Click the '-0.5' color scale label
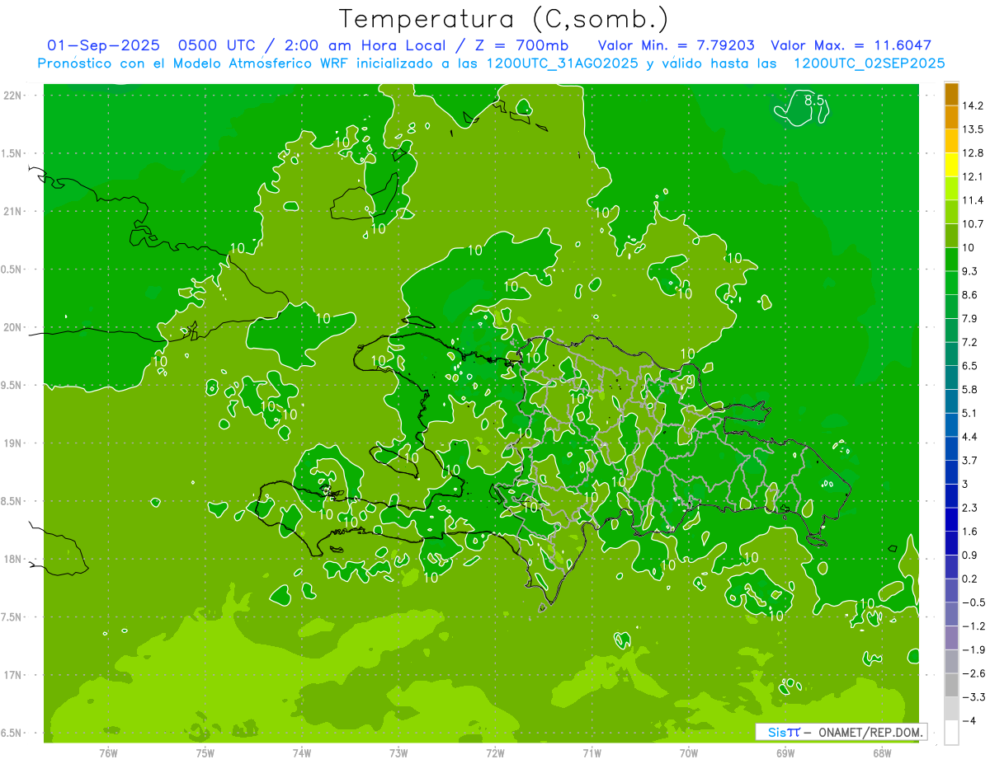This screenshot has width=990, height=764. pyautogui.click(x=973, y=602)
